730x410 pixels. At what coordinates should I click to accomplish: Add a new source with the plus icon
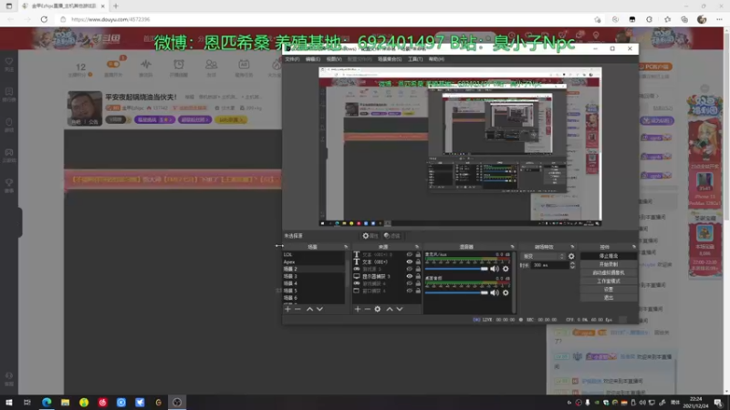click(x=358, y=309)
